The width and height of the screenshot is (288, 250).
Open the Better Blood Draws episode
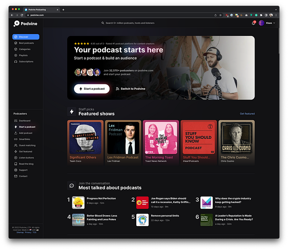click(x=102, y=217)
